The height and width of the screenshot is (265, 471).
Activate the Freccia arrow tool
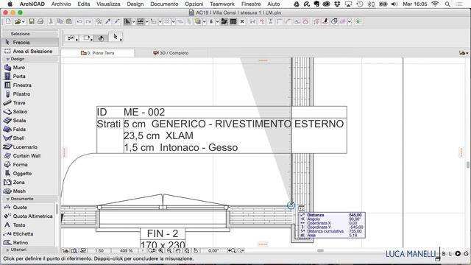(x=29, y=43)
